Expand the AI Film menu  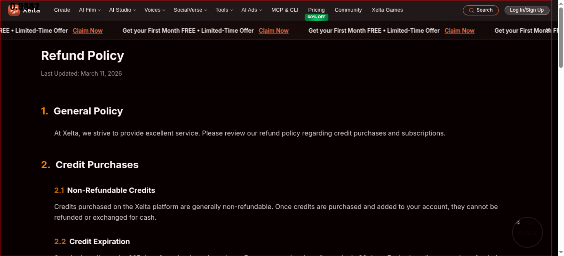click(x=90, y=10)
